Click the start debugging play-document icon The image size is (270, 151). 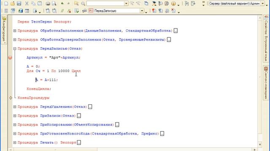point(35,11)
